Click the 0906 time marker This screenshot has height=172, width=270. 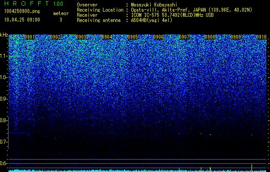pos(158,37)
